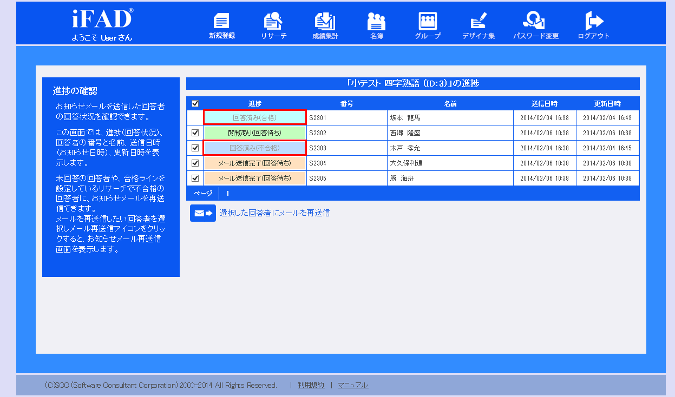
Task: Go to page 1 in pager
Action: pyautogui.click(x=228, y=193)
